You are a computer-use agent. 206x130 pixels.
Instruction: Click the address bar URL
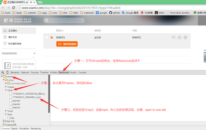[x=71, y=8]
